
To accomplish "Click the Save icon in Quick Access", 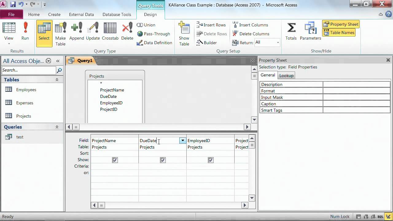I will 13,4.
